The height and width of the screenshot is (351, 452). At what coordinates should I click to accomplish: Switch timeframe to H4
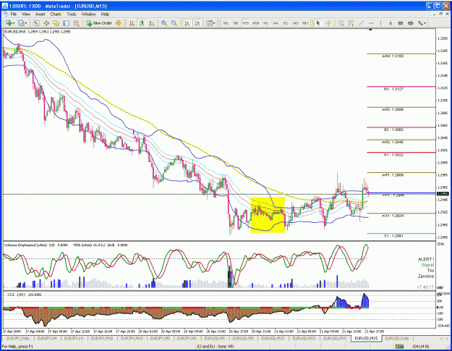coord(276,23)
